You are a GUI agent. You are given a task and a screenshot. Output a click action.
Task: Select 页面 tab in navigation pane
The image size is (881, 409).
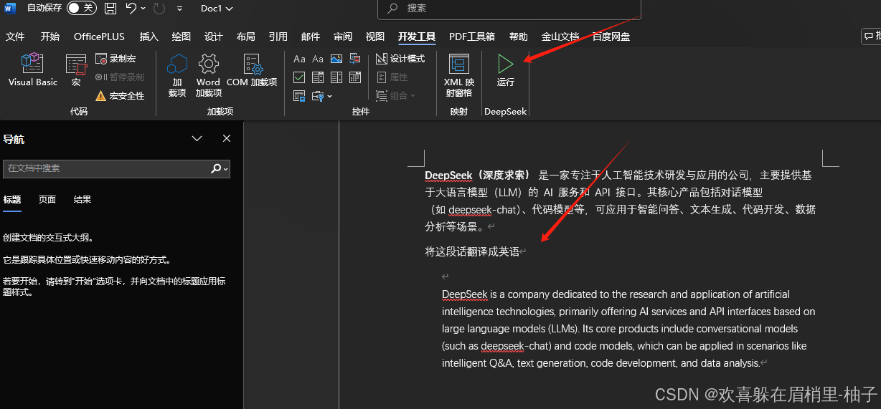[47, 200]
